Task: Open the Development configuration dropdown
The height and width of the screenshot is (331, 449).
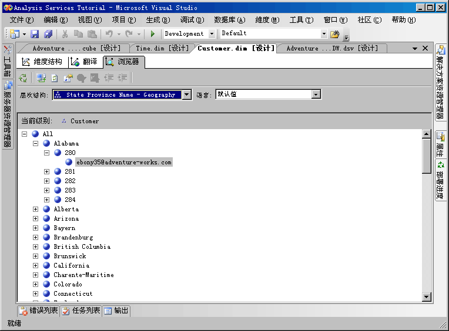Action: [212, 33]
